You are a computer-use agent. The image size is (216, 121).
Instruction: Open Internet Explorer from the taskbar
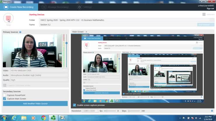click(x=14, y=118)
